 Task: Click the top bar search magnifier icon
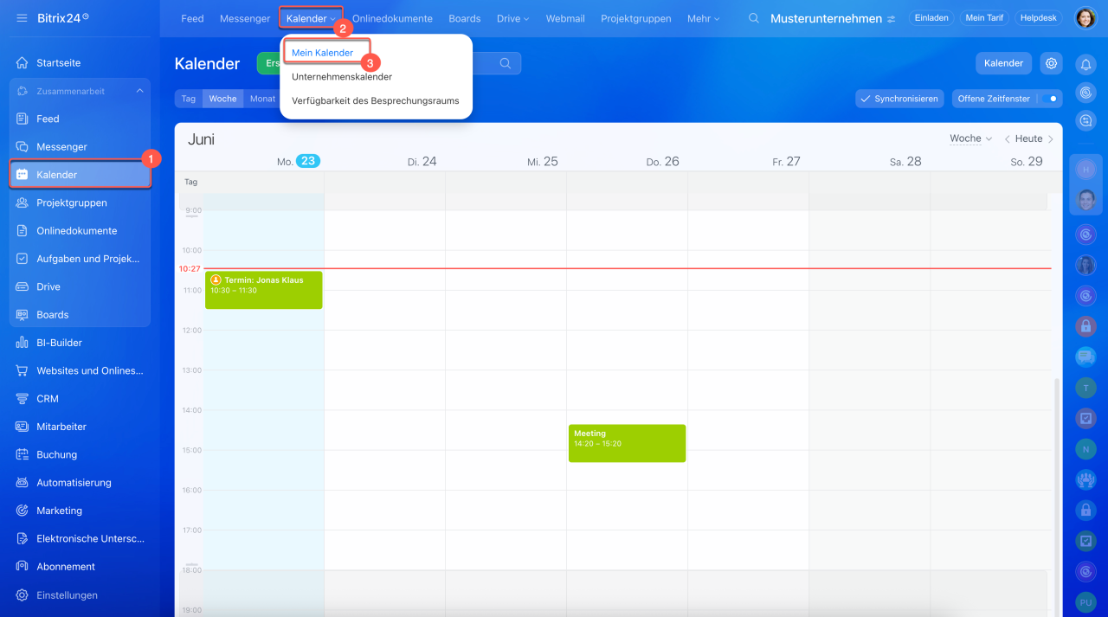pos(754,18)
